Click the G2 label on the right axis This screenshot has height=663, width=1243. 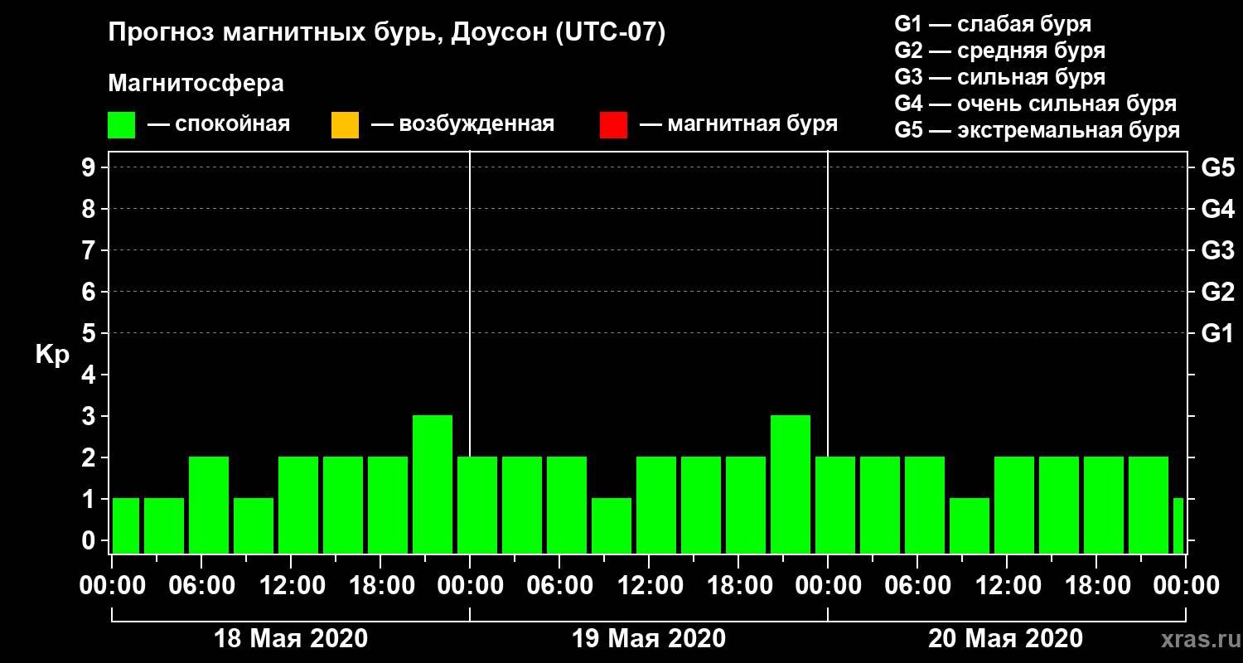tap(1217, 293)
